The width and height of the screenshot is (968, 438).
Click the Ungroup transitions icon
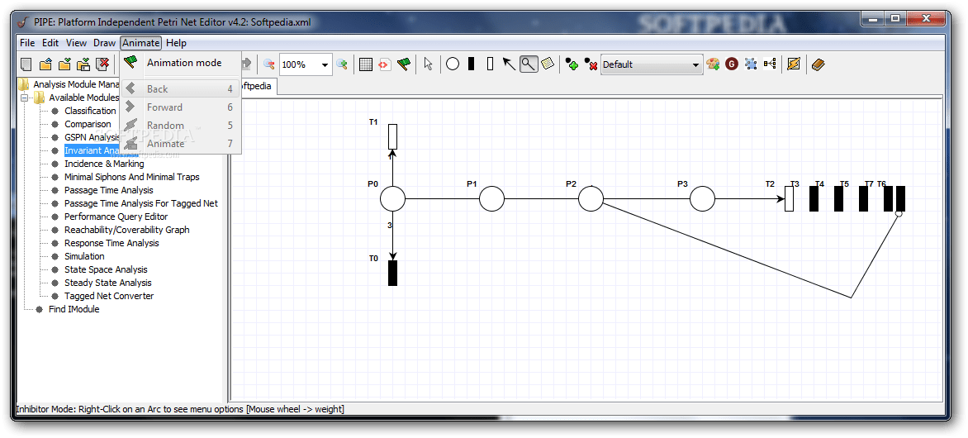(752, 64)
